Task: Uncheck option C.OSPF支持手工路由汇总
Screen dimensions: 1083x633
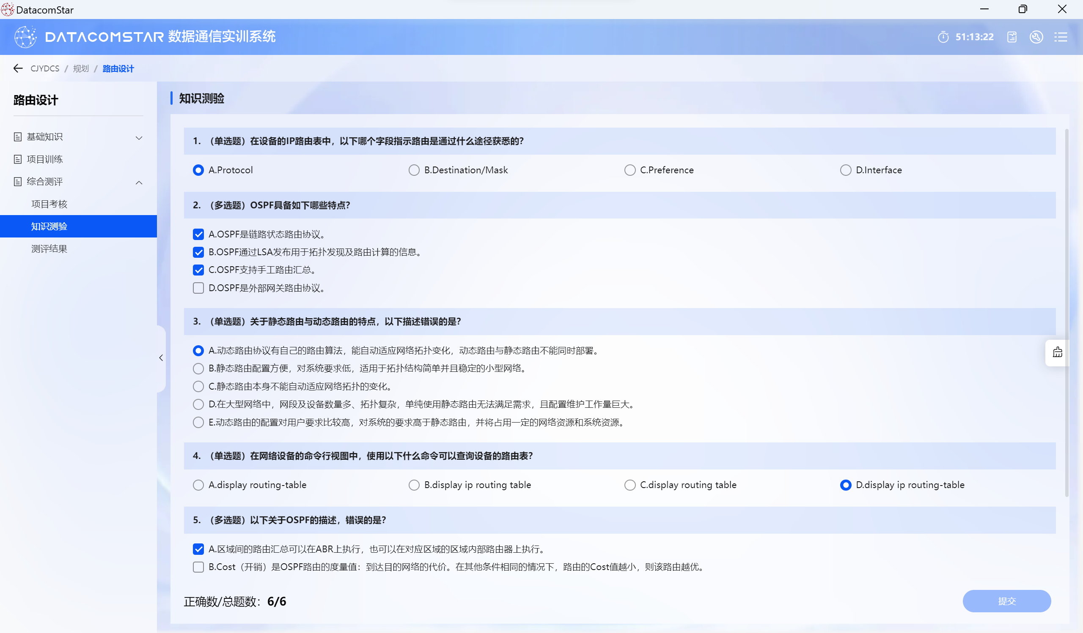Action: tap(198, 270)
